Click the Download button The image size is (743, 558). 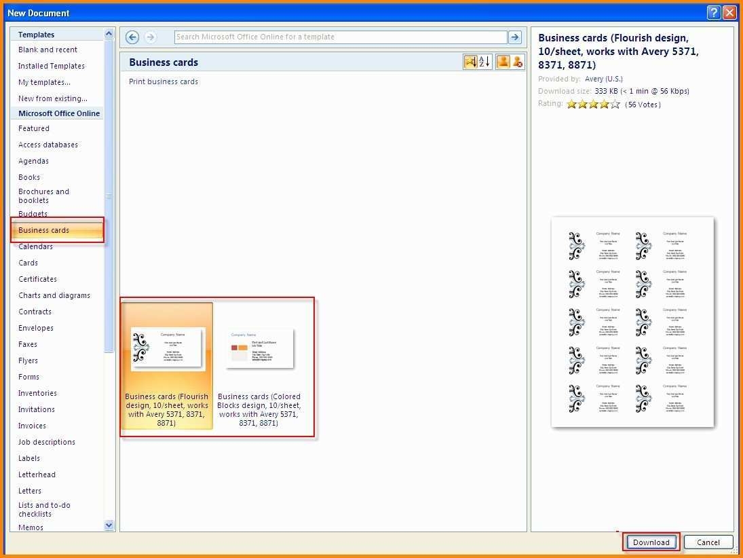(651, 542)
